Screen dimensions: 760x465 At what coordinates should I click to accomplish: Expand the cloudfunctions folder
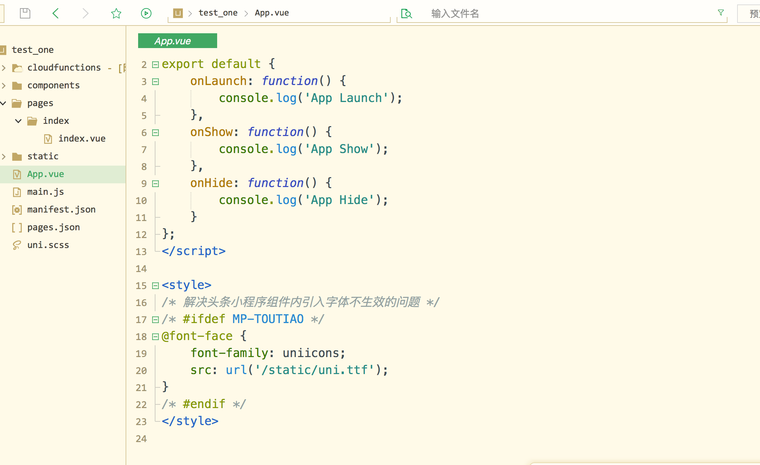tap(4, 68)
